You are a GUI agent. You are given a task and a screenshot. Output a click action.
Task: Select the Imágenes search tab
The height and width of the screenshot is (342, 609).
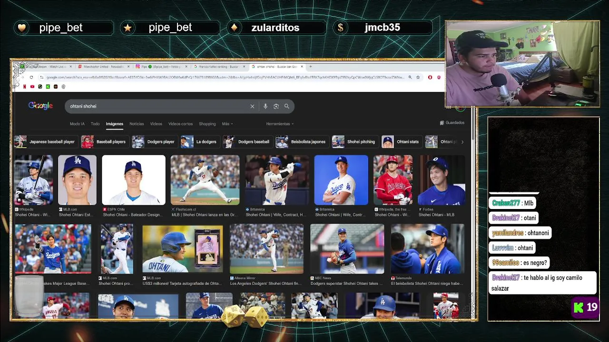[x=114, y=124]
